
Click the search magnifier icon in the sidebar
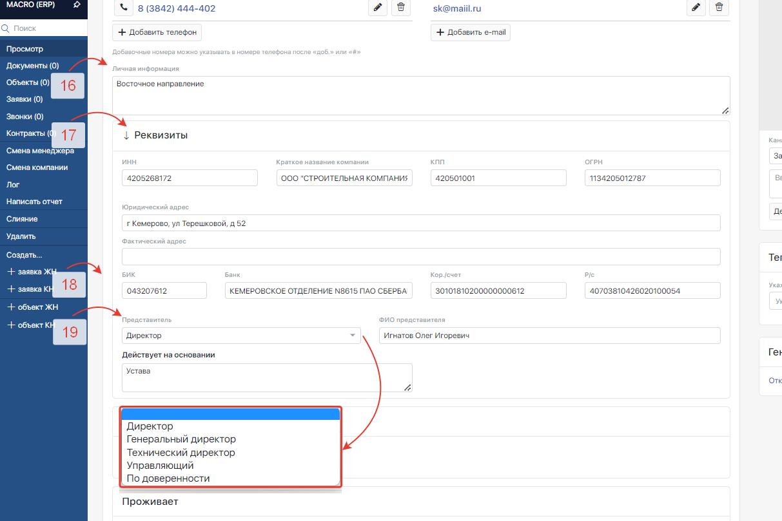(6, 28)
